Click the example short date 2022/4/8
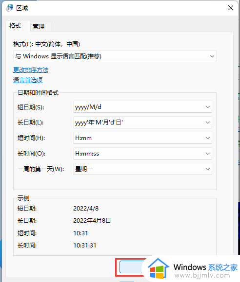 tap(86, 209)
